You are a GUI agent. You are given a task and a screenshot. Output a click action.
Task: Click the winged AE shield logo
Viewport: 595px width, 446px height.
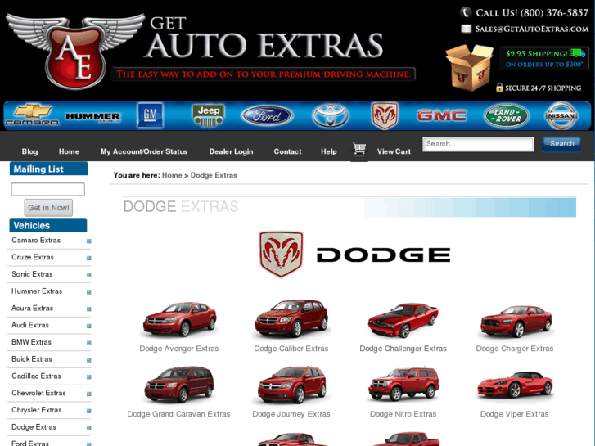tap(75, 51)
